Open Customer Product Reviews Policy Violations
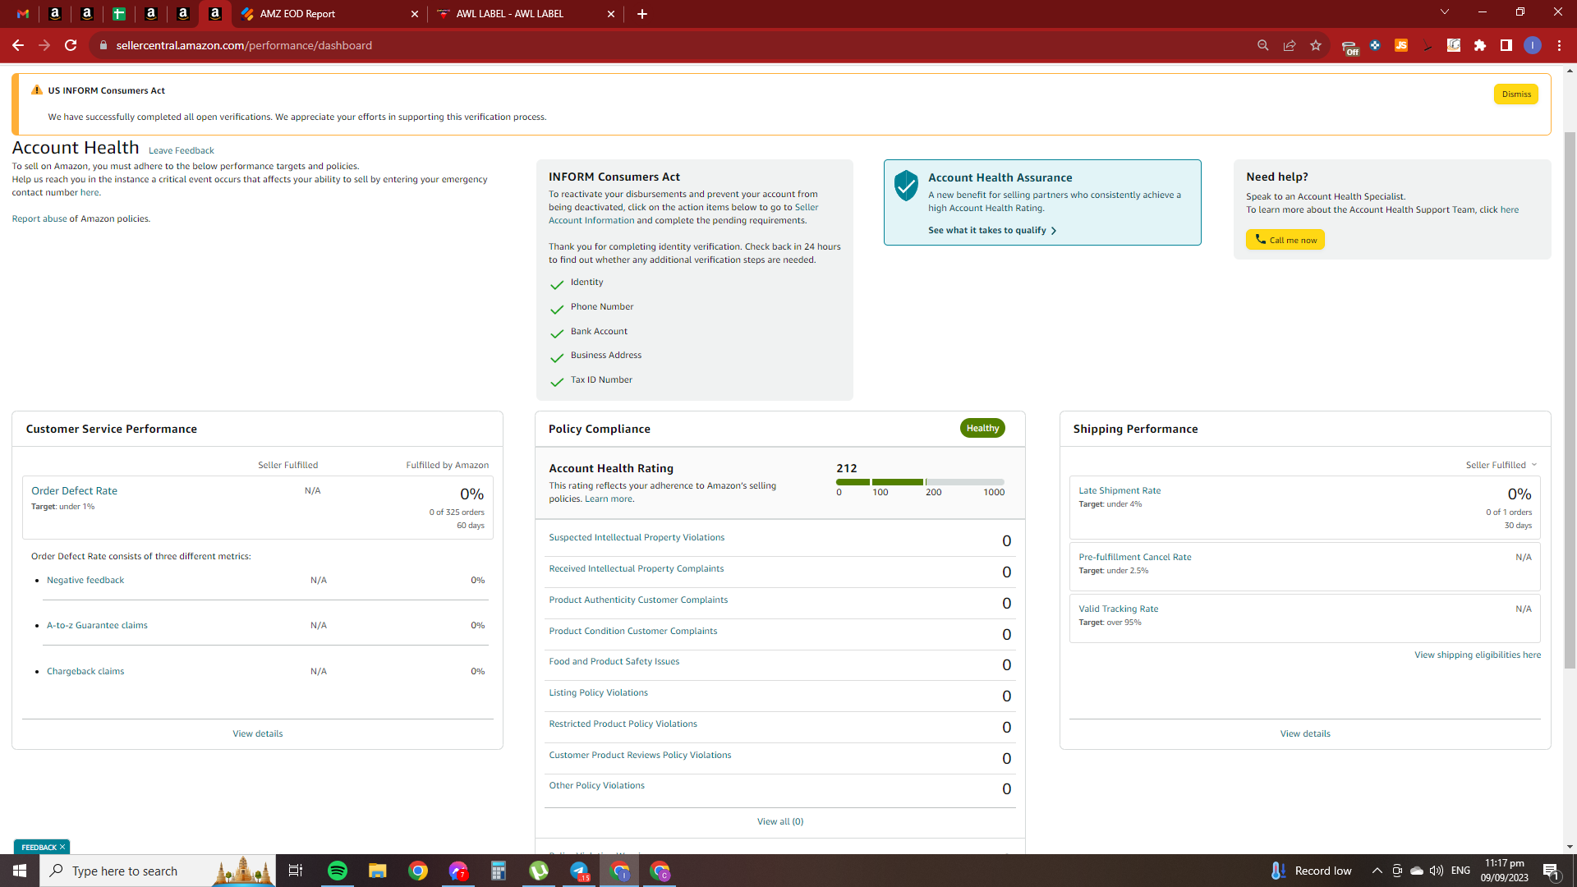 point(640,756)
